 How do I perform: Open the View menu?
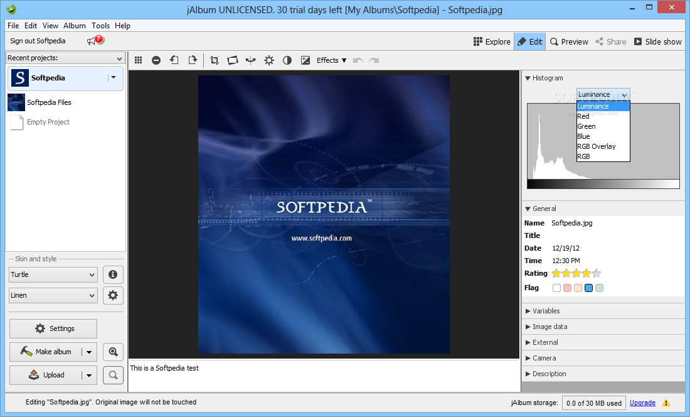point(50,26)
